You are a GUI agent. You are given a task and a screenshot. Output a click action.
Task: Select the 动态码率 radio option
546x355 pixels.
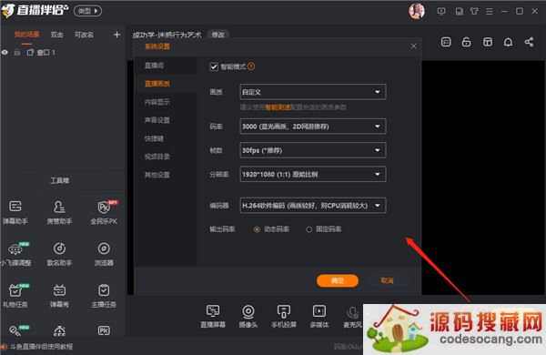coord(257,229)
